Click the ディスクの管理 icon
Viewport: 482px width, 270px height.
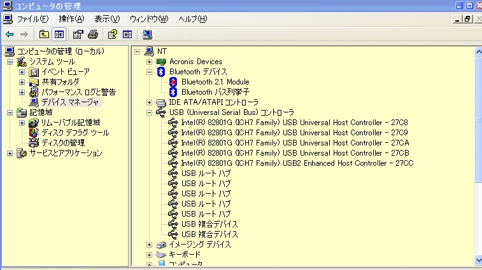tap(34, 143)
